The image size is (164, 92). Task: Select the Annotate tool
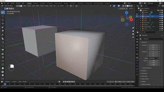point(3,35)
